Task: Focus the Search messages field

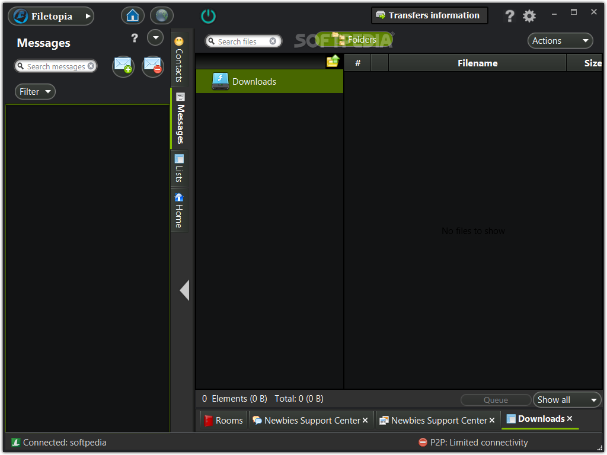Action: [55, 66]
